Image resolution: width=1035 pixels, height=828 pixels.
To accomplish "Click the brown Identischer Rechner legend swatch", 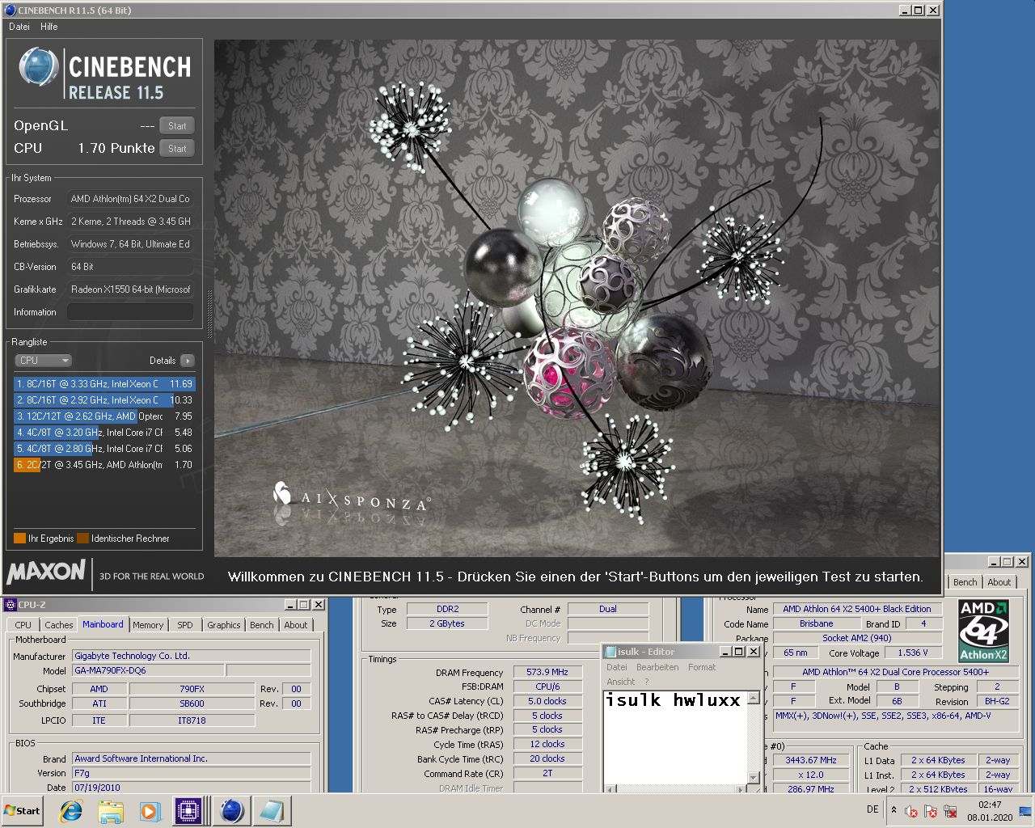I will pyautogui.click(x=82, y=539).
